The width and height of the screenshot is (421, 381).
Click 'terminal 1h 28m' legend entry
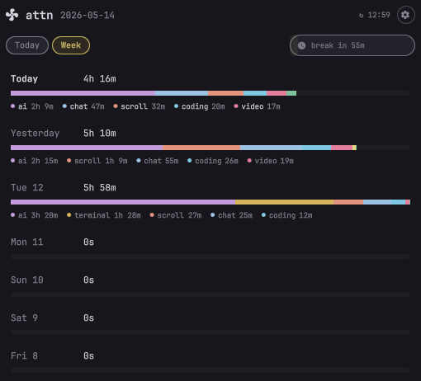coord(104,215)
